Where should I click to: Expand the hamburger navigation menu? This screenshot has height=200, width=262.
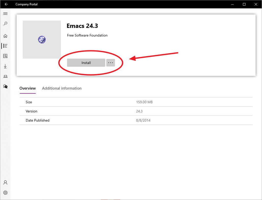tap(5, 14)
